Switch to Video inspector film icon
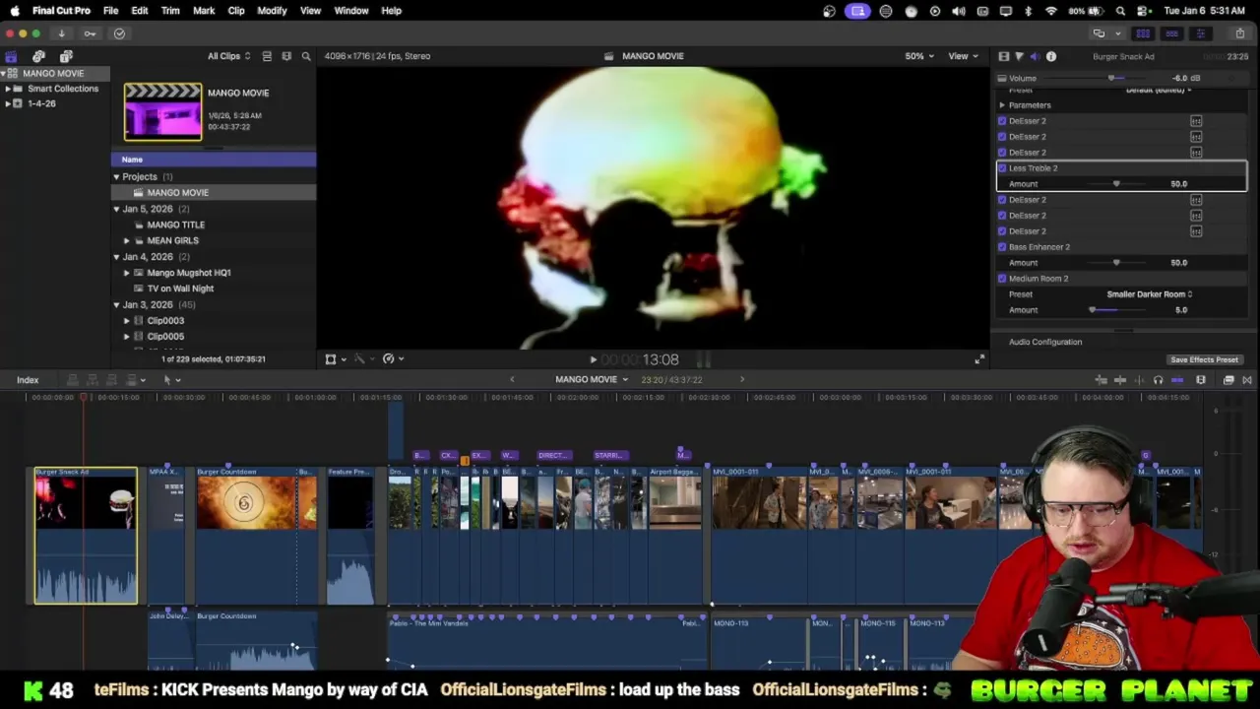 click(1003, 56)
